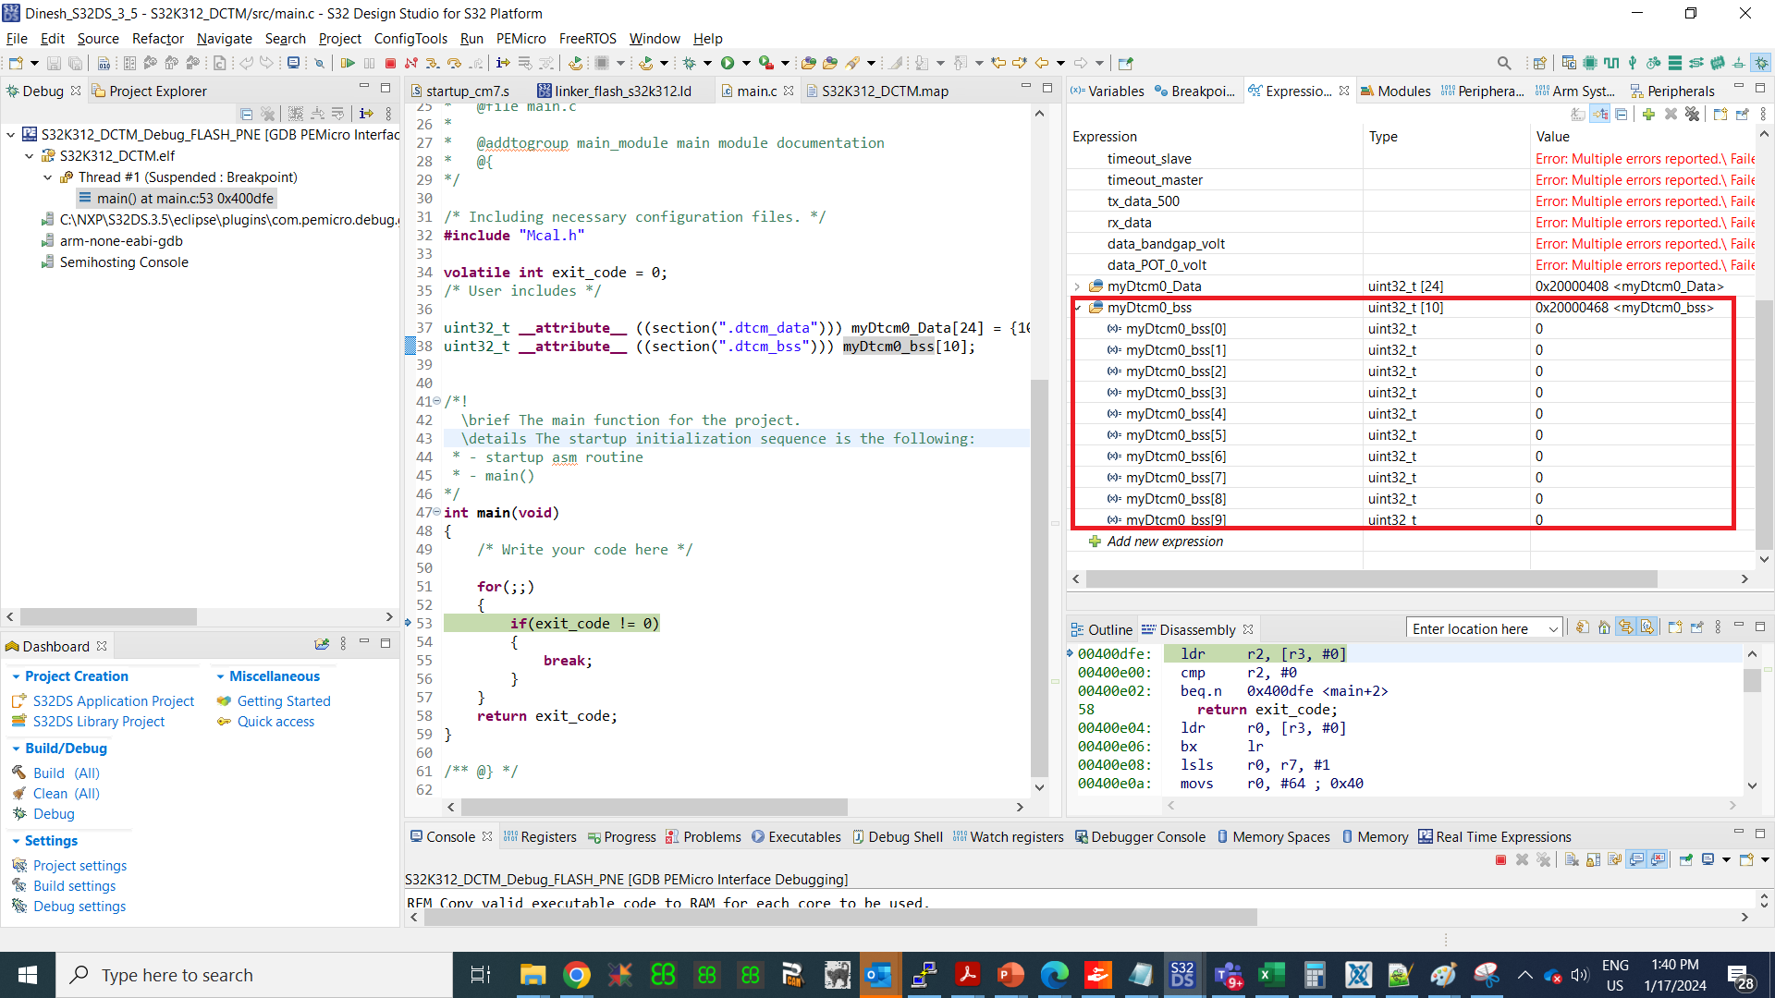The height and width of the screenshot is (998, 1775).
Task: Suspend the running program
Action: click(369, 63)
